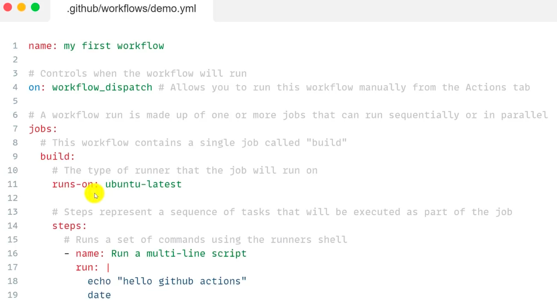Click line number 12 in the gutter
Image resolution: width=557 pixels, height=308 pixels.
click(x=13, y=198)
